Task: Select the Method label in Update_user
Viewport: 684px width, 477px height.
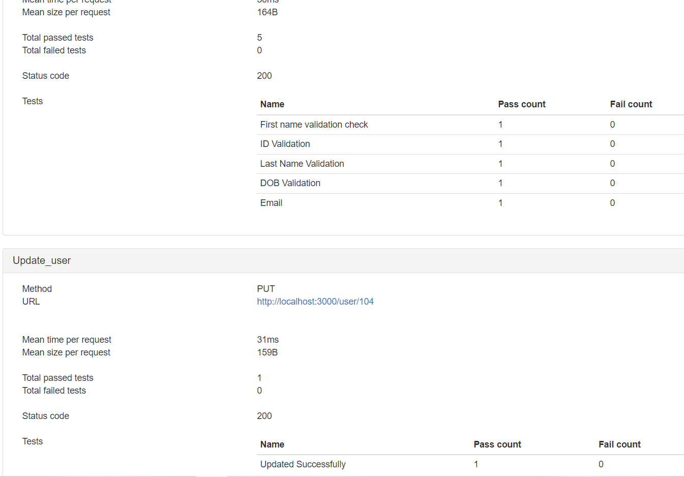Action: pyautogui.click(x=37, y=289)
